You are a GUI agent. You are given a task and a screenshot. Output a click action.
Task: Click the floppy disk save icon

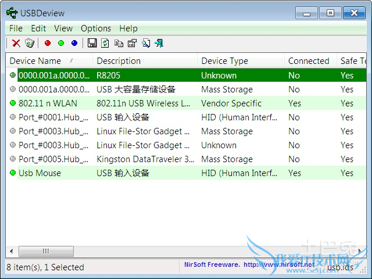click(x=92, y=43)
